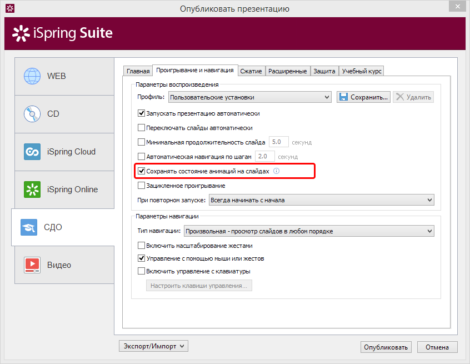Open the Сжатие tab
The image size is (470, 364).
coord(251,71)
